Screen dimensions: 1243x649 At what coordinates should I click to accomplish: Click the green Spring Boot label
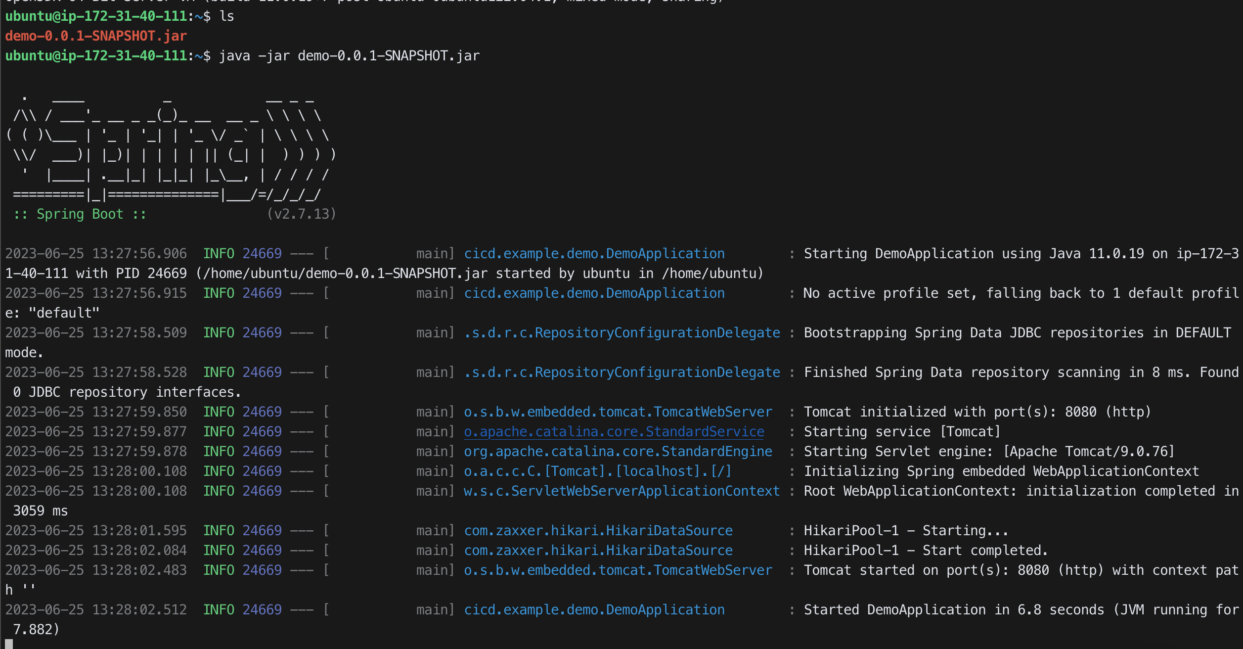[80, 214]
